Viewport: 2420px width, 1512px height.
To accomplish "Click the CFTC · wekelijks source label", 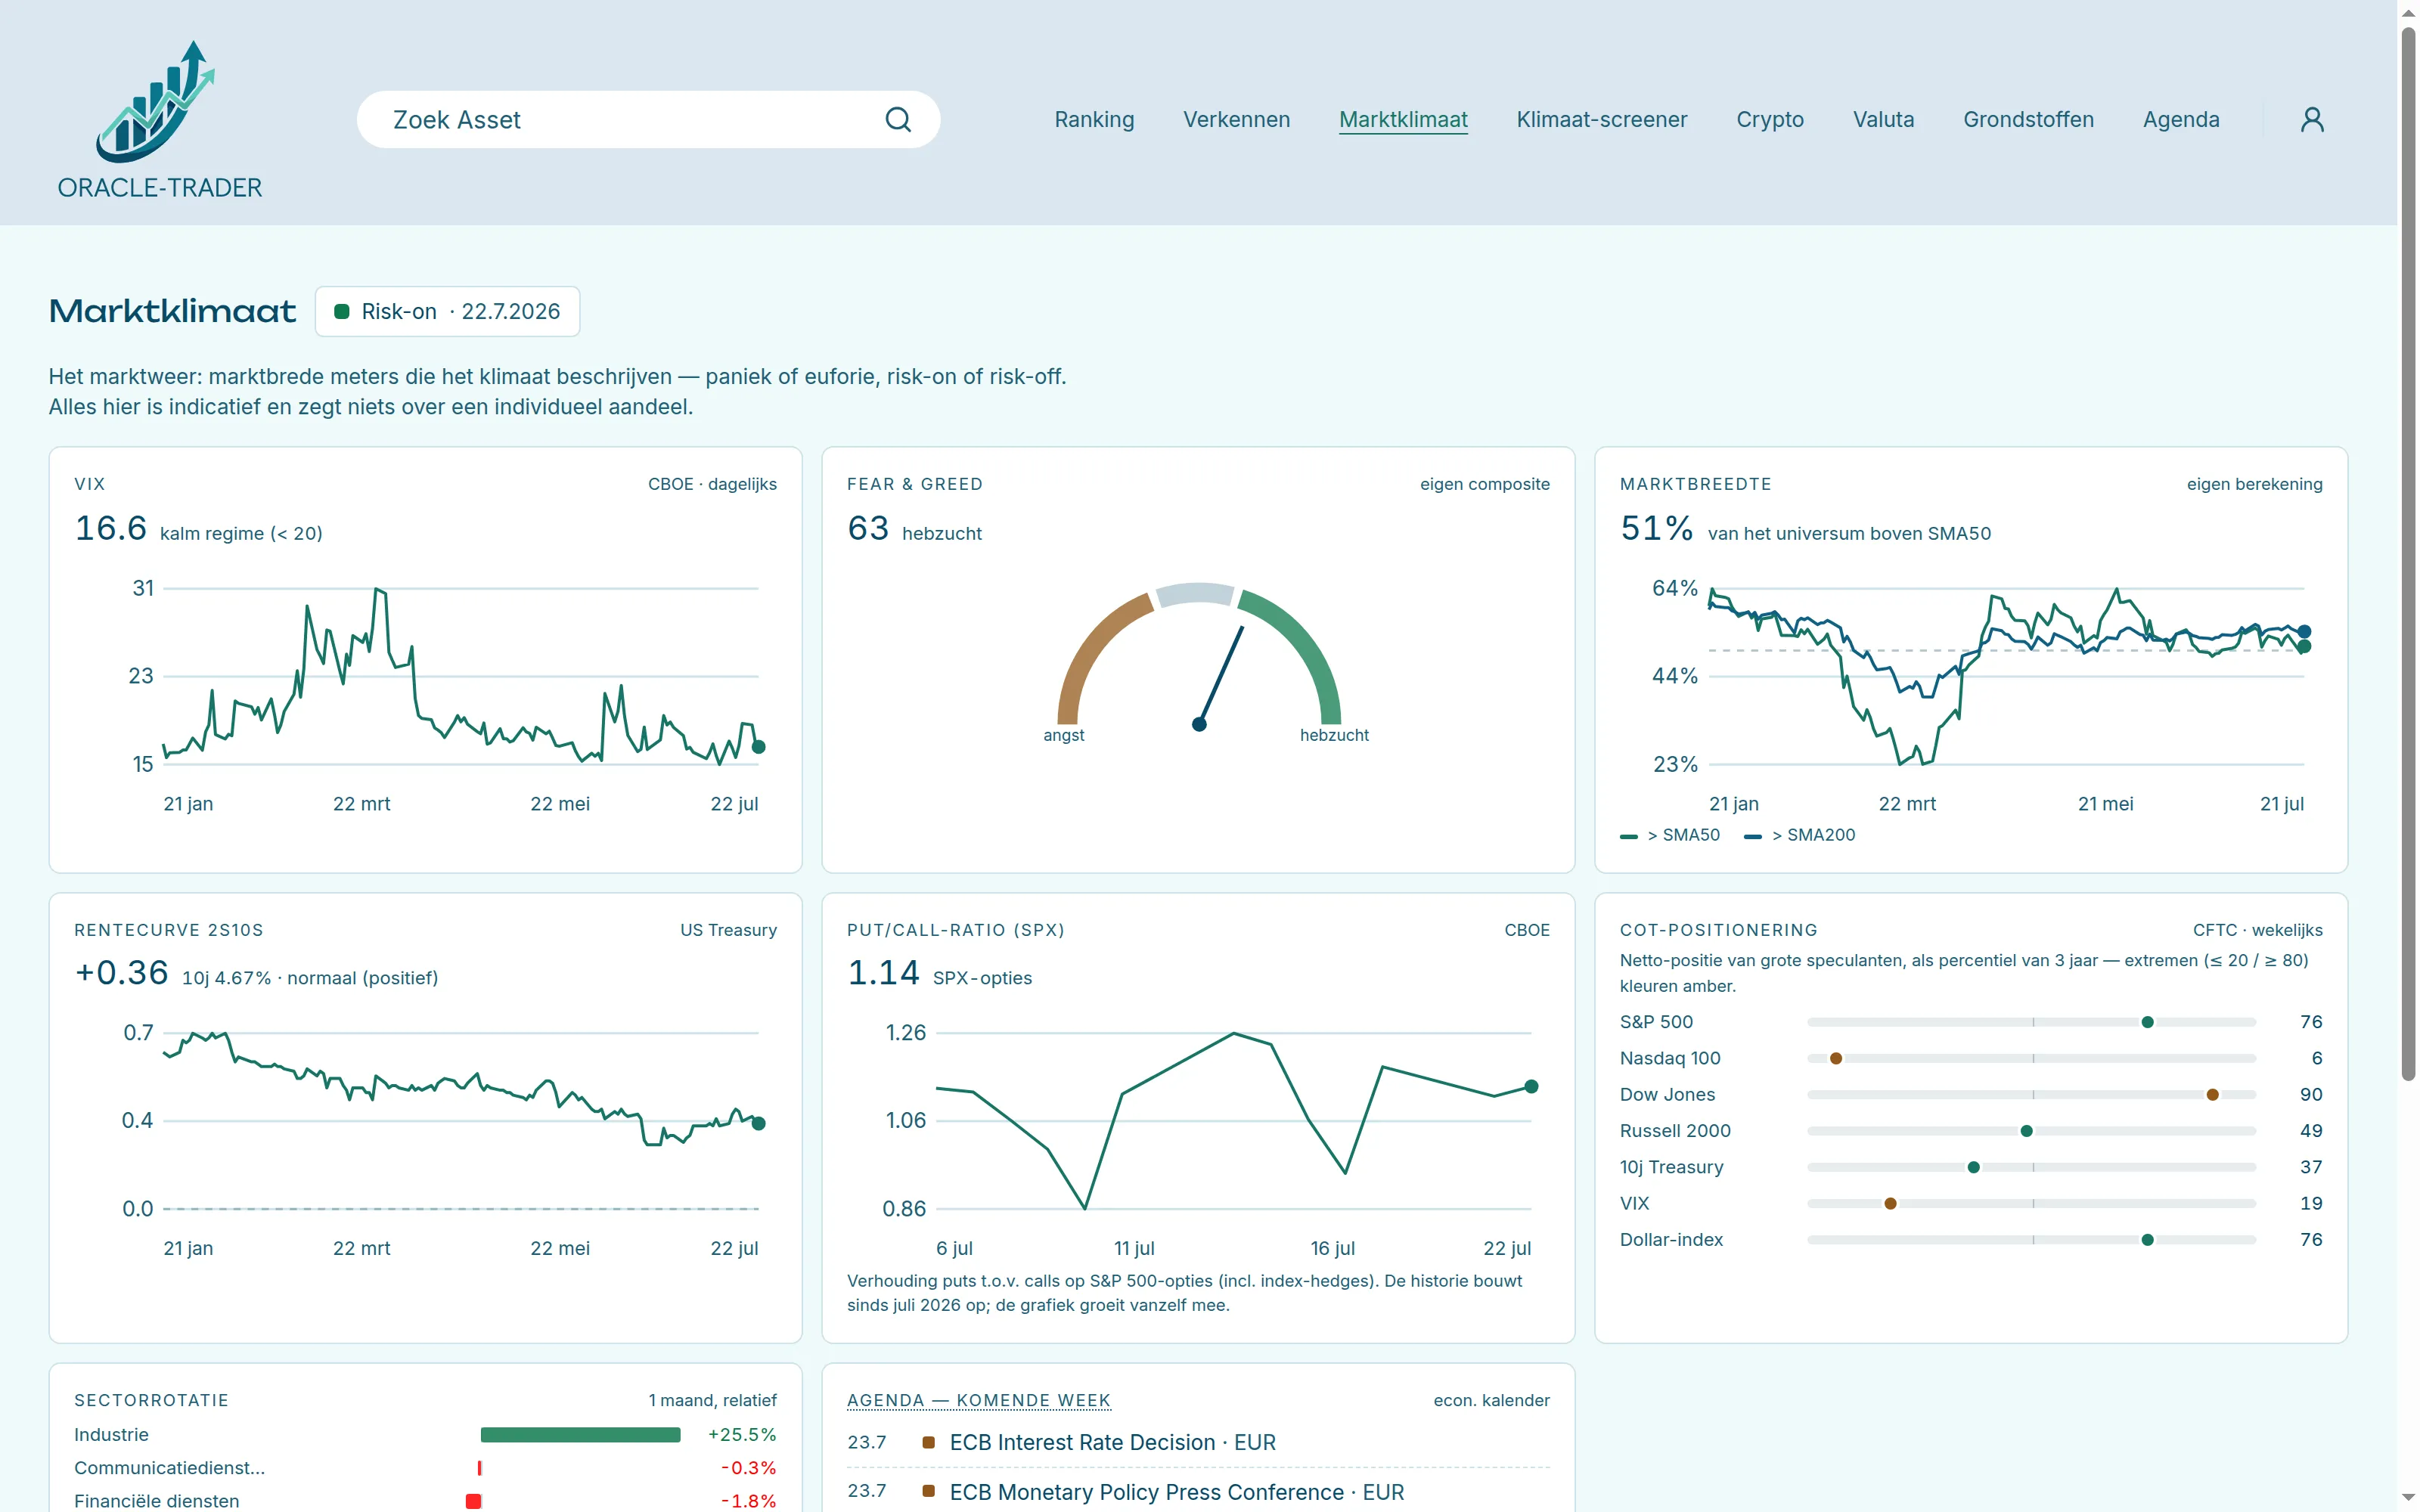I will click(x=2257, y=930).
